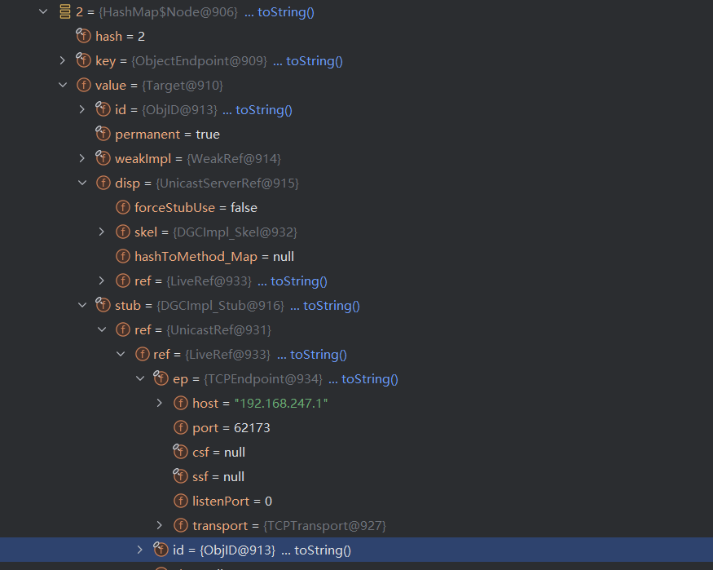Viewport: 713px width, 570px height.
Task: Expand the key ObjectEndpoint@909 node
Action: click(63, 60)
